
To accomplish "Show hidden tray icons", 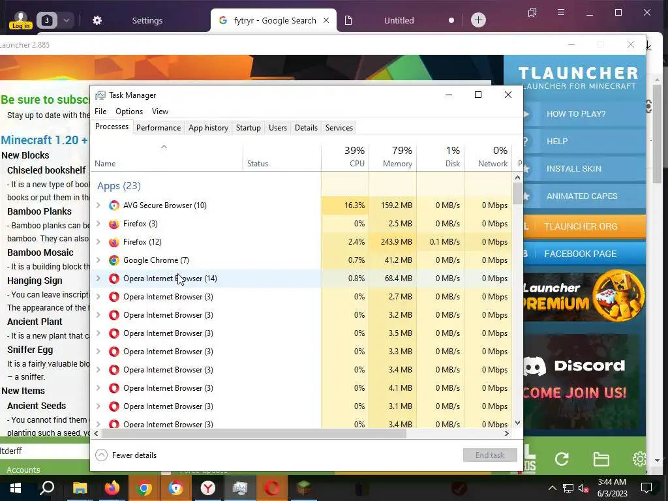I will (x=552, y=488).
